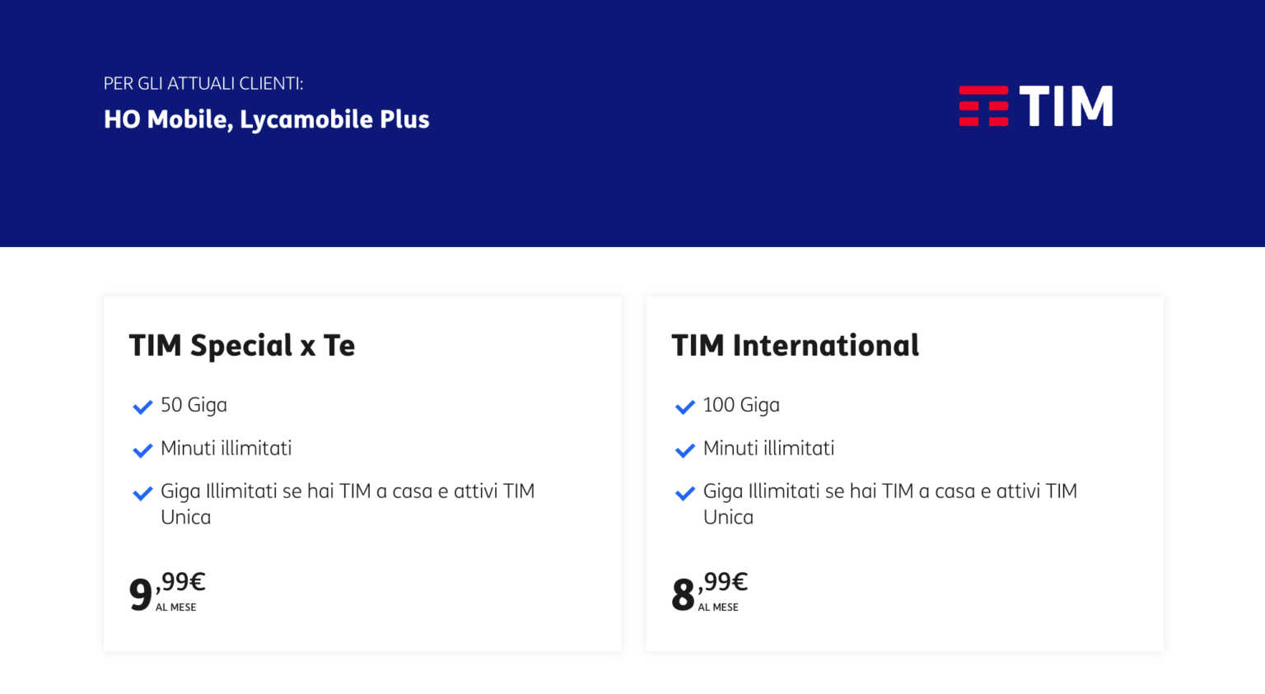
Task: Click the "HO Mobile, Lycamobile Plus" heading
Action: [266, 120]
